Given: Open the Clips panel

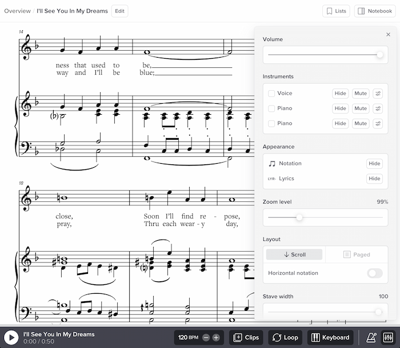Looking at the screenshot, I should [246, 338].
